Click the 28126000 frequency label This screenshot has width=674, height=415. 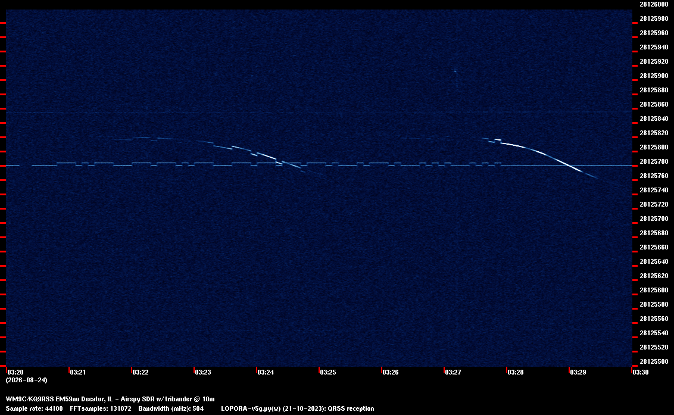654,4
